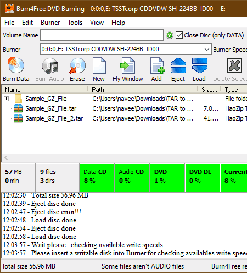Select the Sample_GZ_File_2.tar row name
Image resolution: width=247 pixels, height=273 pixels.
pyautogui.click(x=54, y=118)
